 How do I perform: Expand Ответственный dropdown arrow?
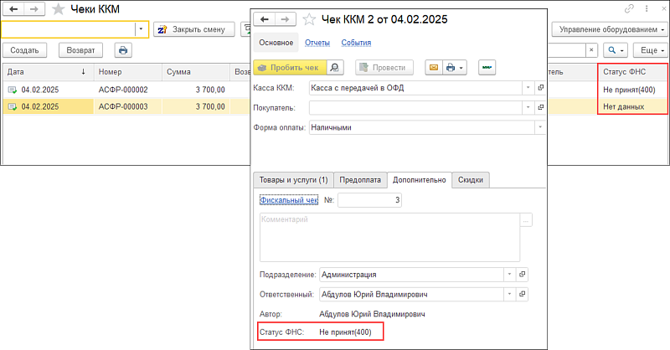point(509,294)
